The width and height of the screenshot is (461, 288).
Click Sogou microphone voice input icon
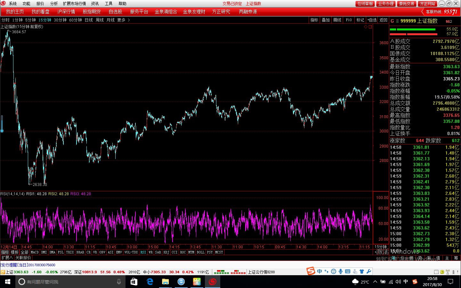(341, 271)
